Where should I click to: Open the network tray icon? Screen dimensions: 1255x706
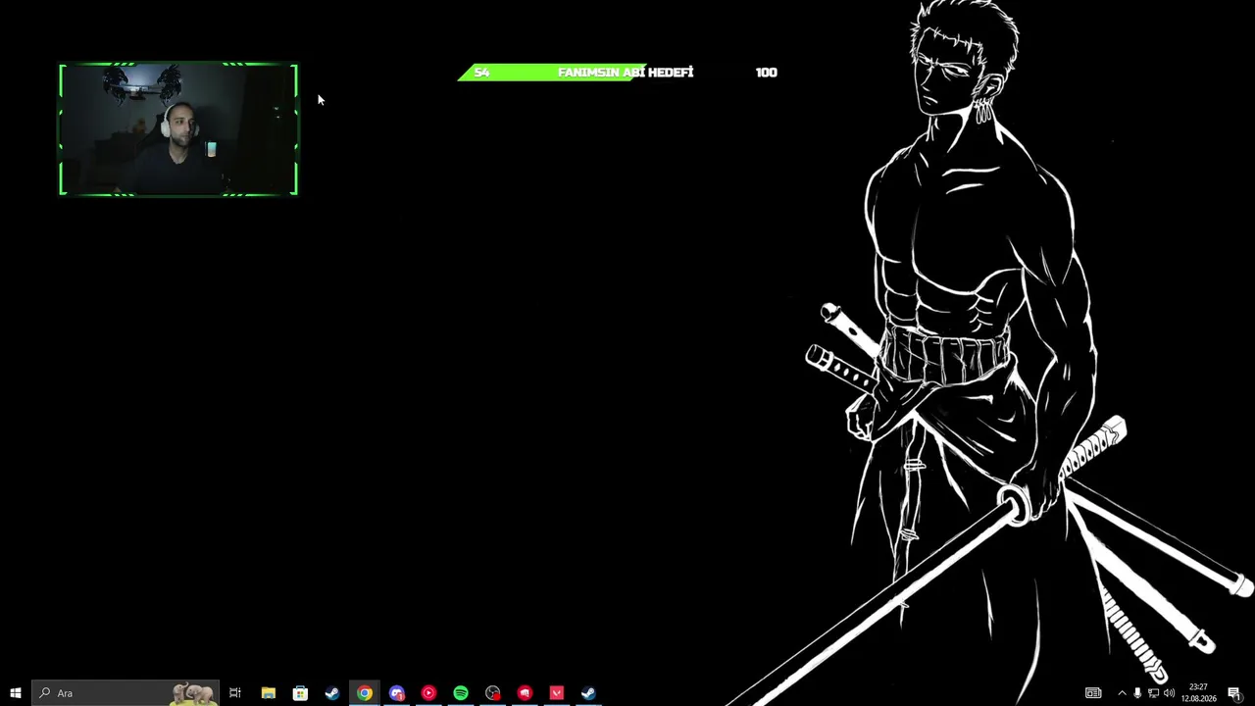pos(1153,693)
